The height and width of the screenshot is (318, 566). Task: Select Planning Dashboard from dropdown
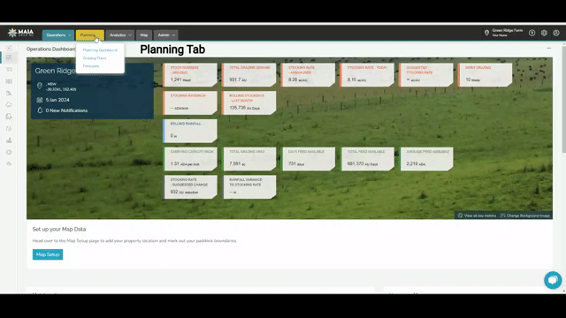pos(100,50)
